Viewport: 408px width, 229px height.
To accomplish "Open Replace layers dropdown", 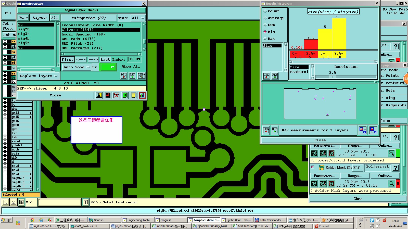I will point(39,76).
